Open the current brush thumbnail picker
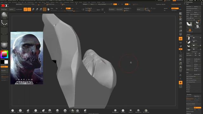Viewport: 203px width, 114px height. point(4,15)
